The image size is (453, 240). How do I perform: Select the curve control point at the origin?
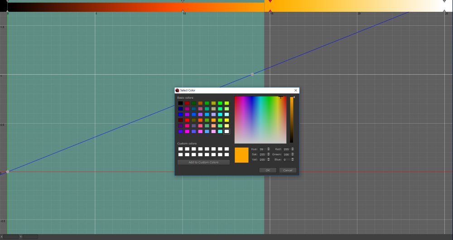click(8, 172)
